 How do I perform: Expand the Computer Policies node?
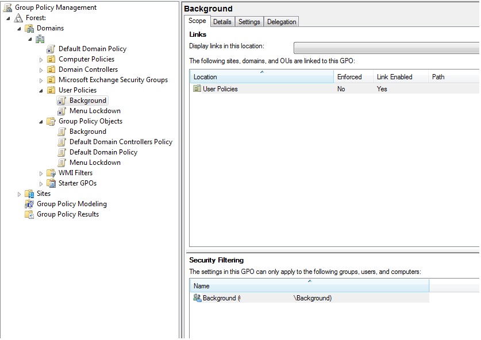click(40, 59)
